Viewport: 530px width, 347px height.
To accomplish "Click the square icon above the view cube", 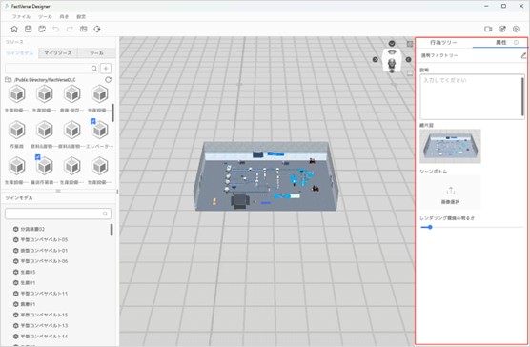I will (x=410, y=44).
